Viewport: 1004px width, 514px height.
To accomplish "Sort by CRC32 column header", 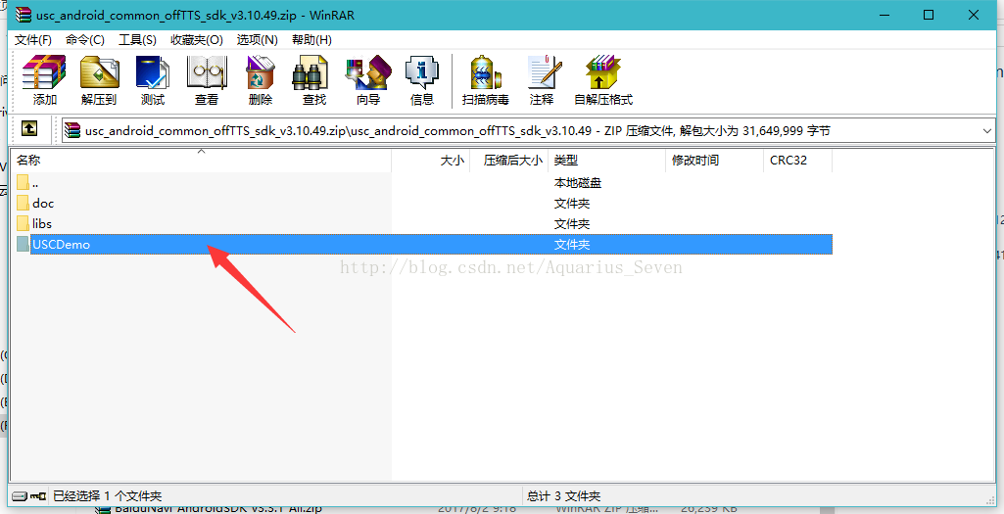I will pos(798,160).
